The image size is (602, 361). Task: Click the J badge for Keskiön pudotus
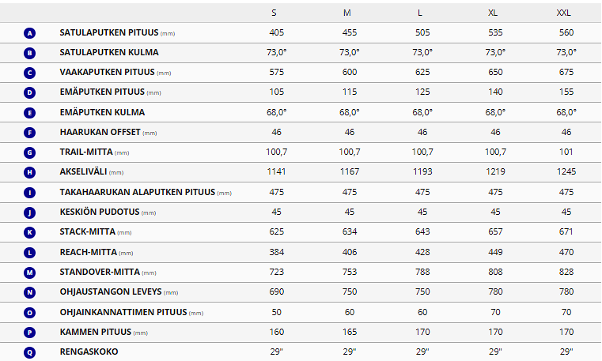(30, 212)
